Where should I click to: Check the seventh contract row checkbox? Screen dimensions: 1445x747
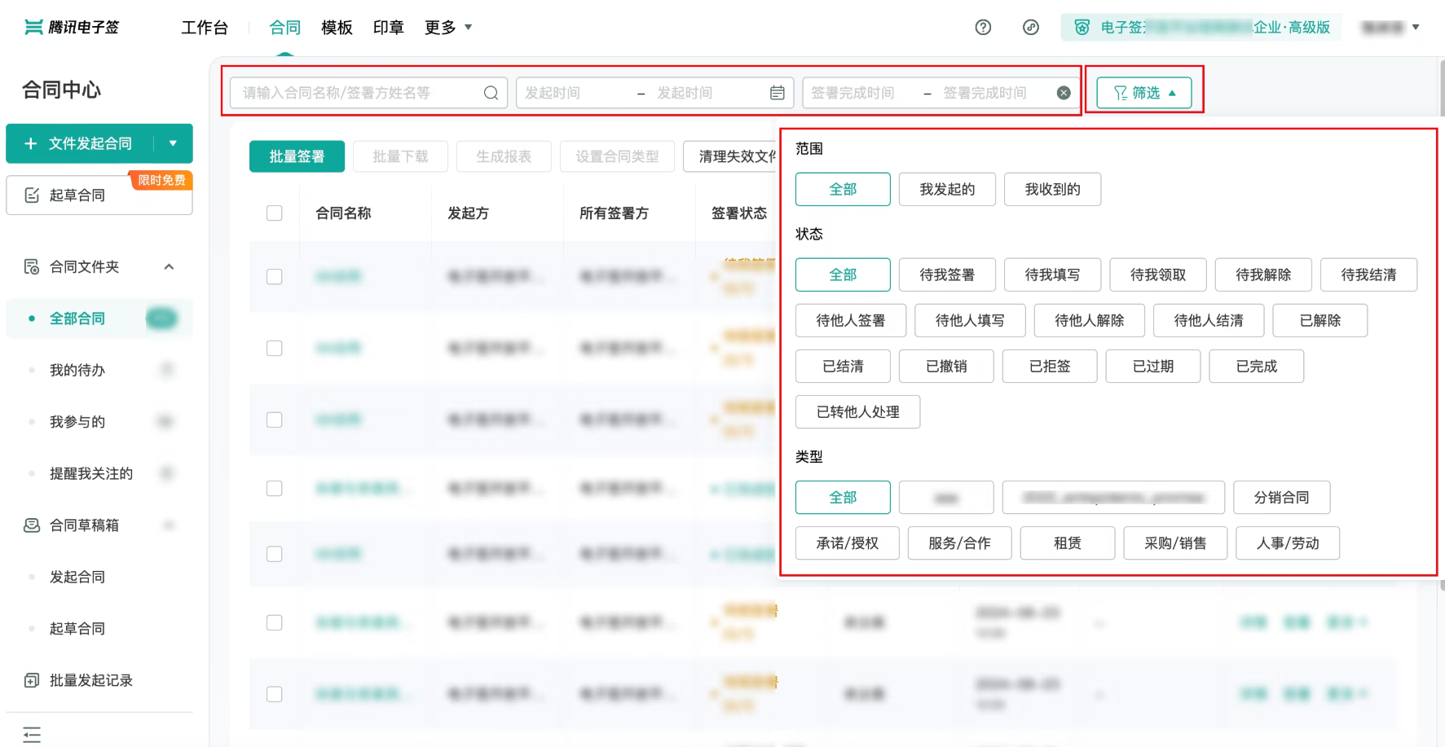click(x=275, y=694)
